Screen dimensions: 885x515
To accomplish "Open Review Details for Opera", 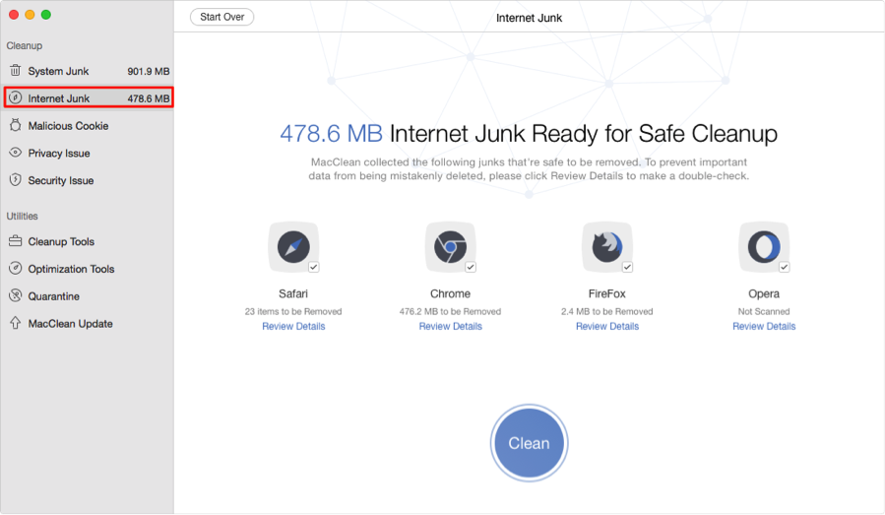I will pos(764,326).
